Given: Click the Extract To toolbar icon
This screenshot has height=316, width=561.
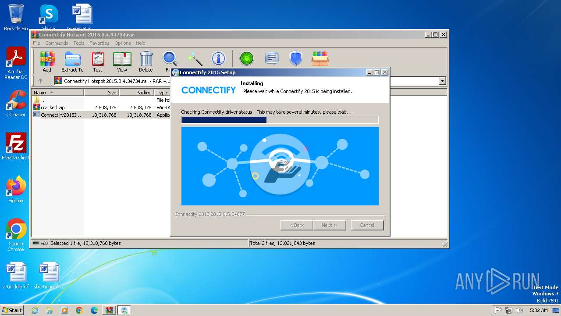Looking at the screenshot, I should pos(72,61).
